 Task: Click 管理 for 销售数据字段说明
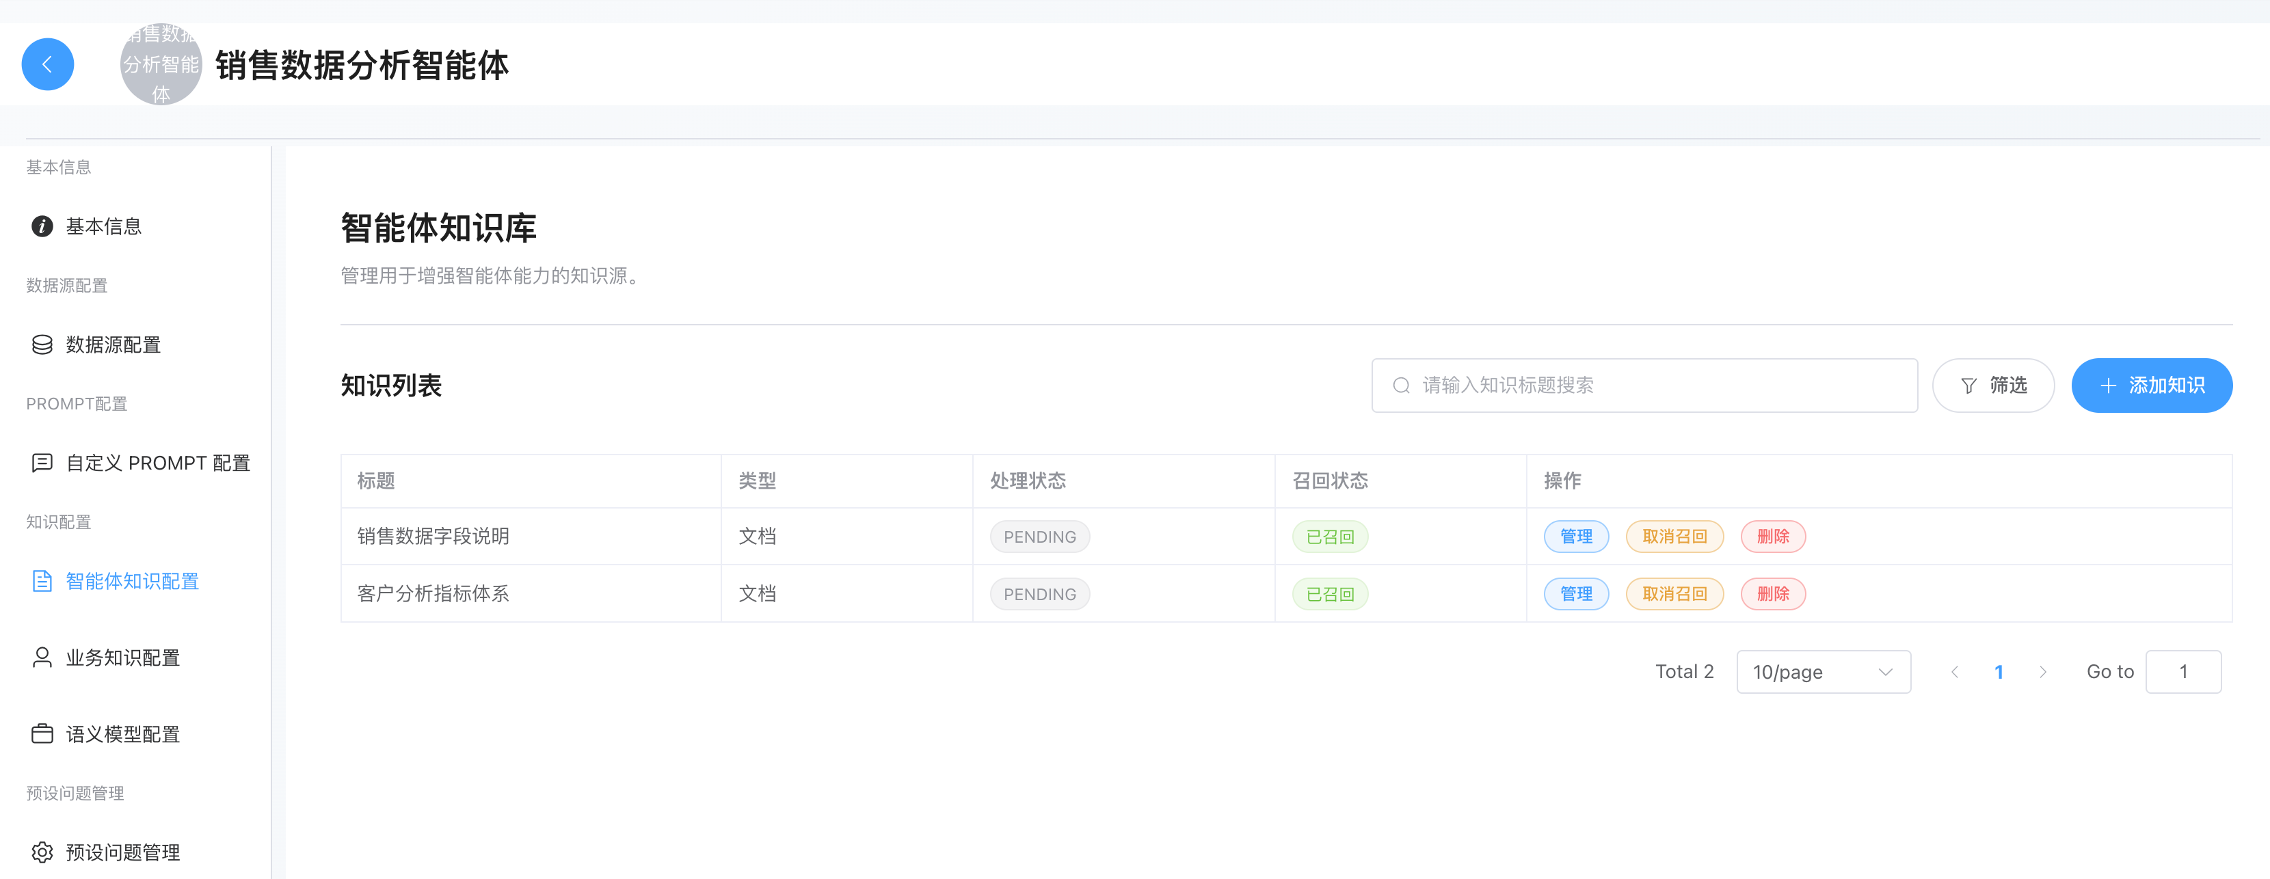point(1575,537)
